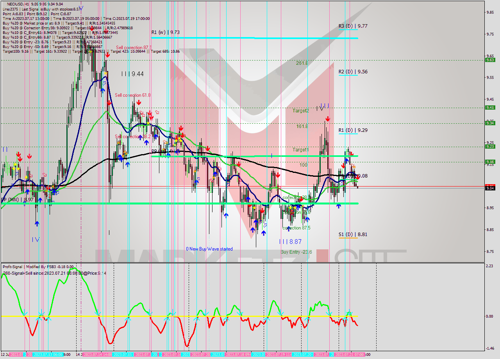The height and width of the screenshot is (359, 500).
Task: Click the current price 9.04 axis tag
Action: click(490, 188)
